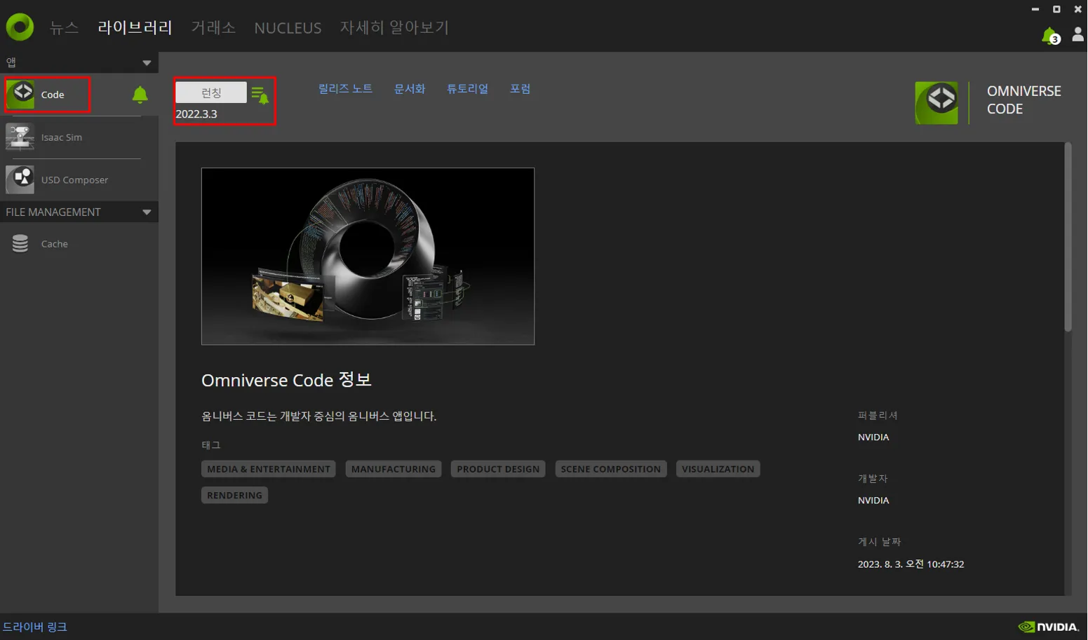Click the version text 2022.3.3

[196, 114]
